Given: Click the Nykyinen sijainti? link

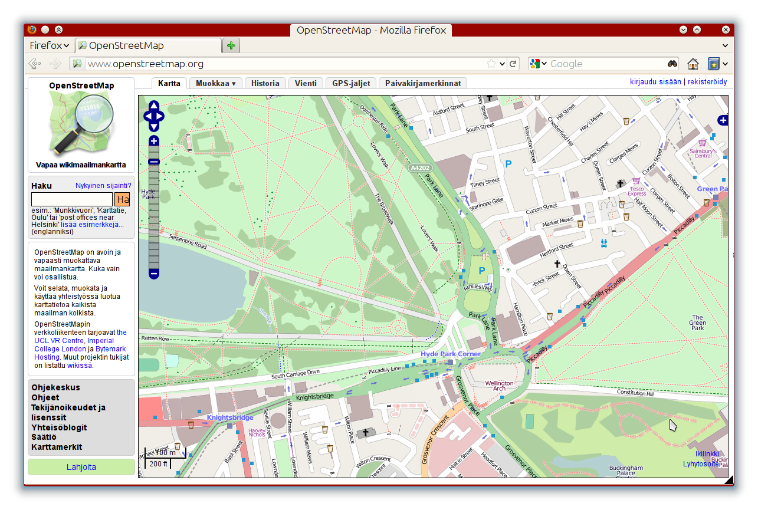Looking at the screenshot, I should click(103, 186).
